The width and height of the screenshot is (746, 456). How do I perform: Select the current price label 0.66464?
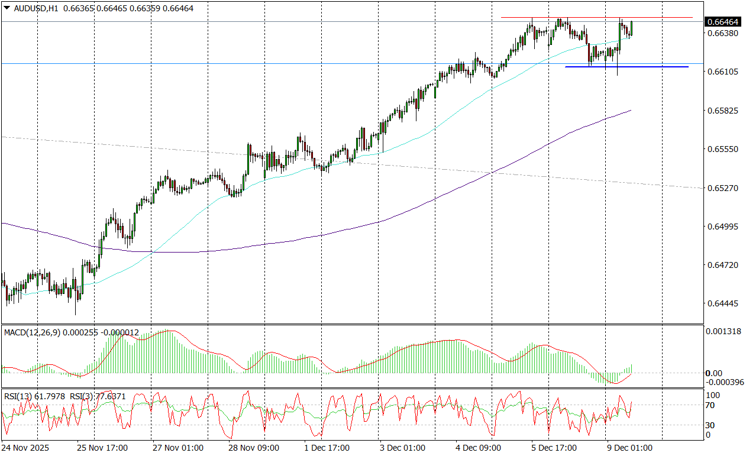722,22
